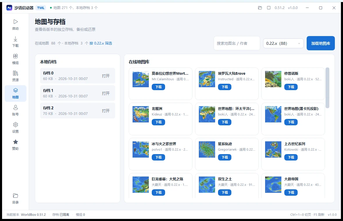
Task: Click the v1.0.0 label in title bar
Action: pyautogui.click(x=293, y=8)
